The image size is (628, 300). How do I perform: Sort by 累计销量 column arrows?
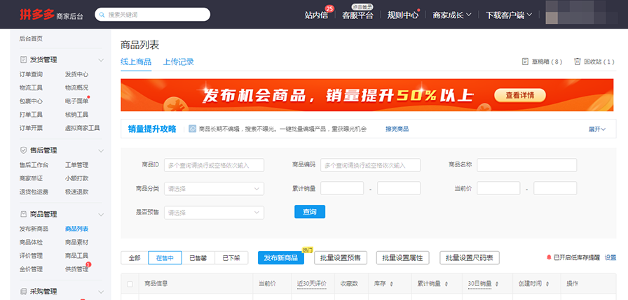click(446, 284)
